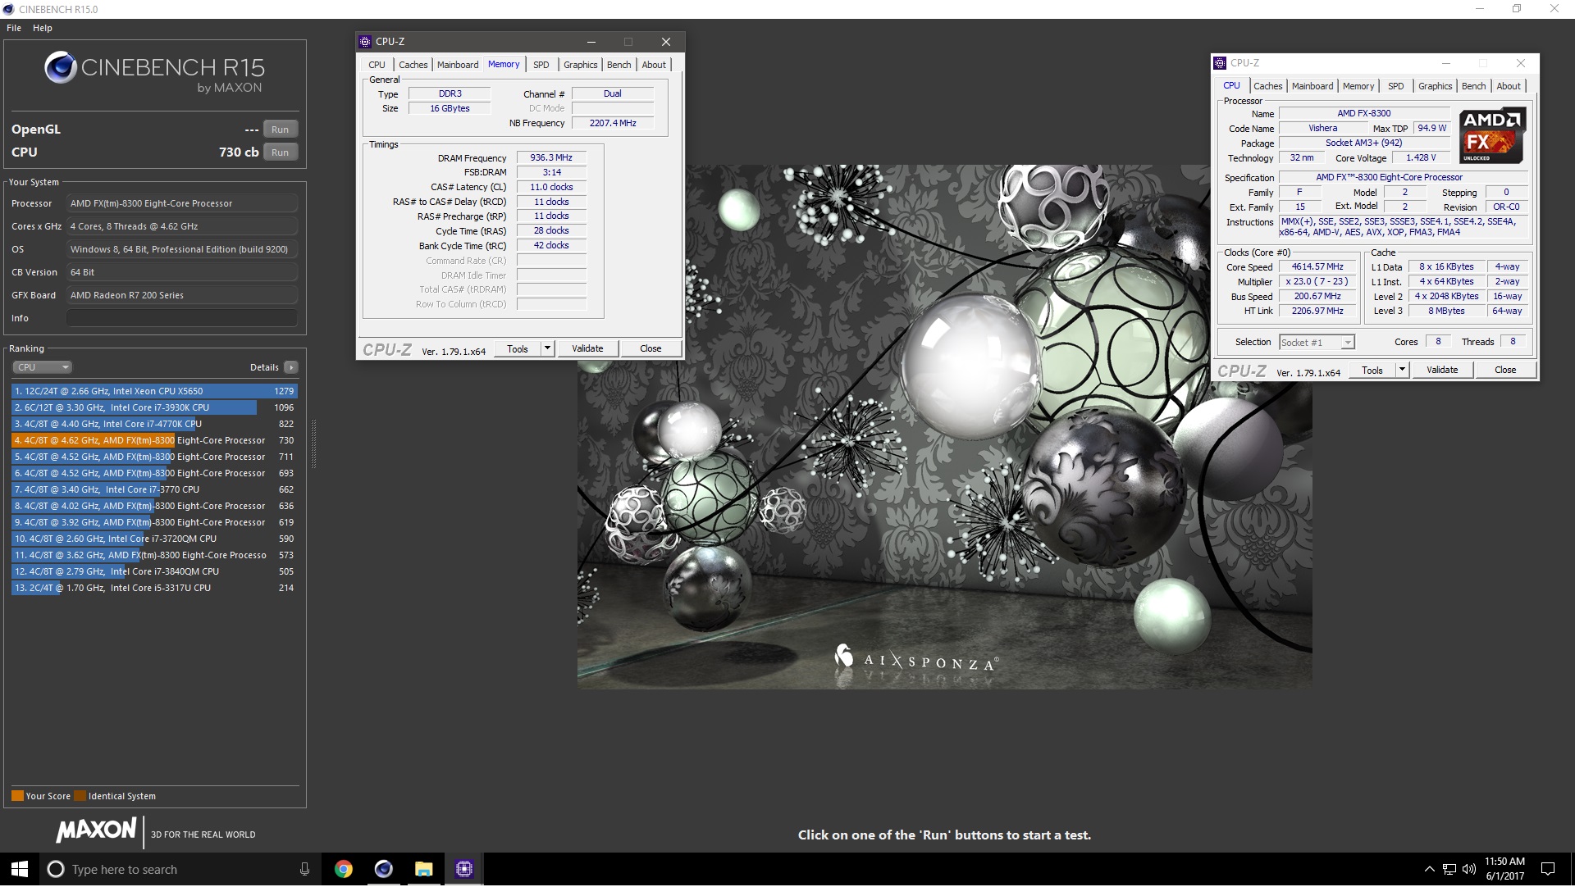Select highlighted 4.62 GHz FX-8300 ranking row
The width and height of the screenshot is (1575, 887).
coord(154,440)
